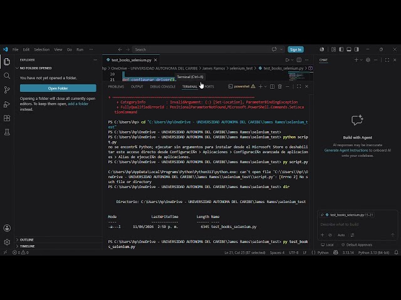The image size is (401, 300).
Task: Open chat icon in title bar
Action: 274,49
